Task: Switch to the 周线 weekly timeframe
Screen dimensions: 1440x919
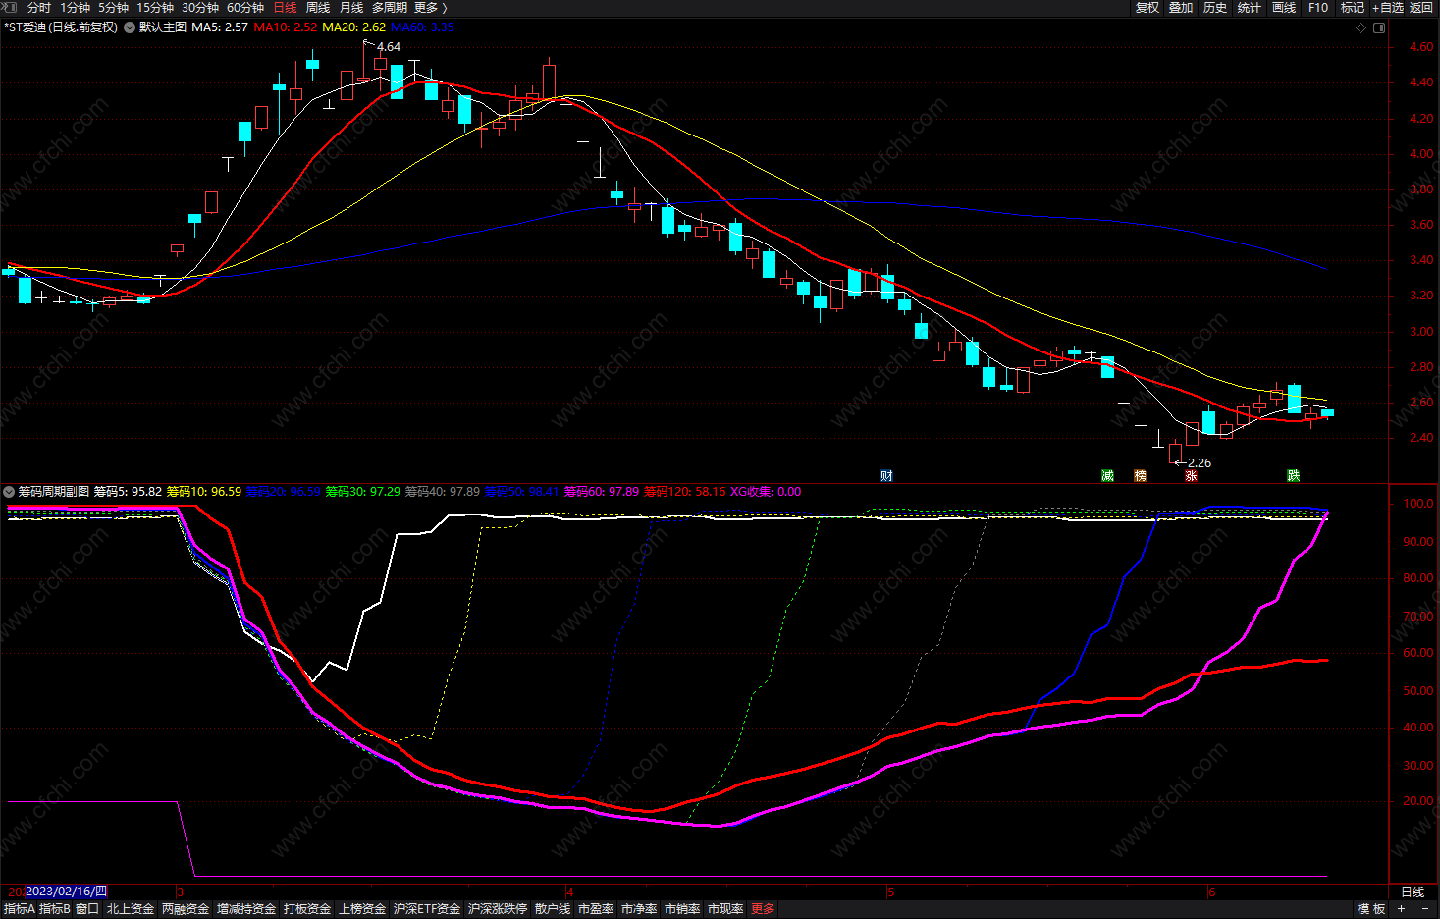Action: click(318, 8)
